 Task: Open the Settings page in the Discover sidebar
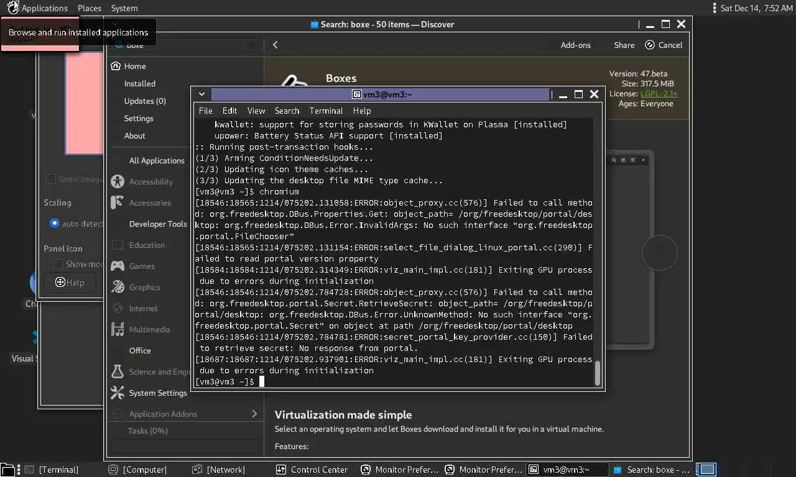point(139,118)
